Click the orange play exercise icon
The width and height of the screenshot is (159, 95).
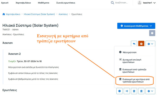(141, 44)
